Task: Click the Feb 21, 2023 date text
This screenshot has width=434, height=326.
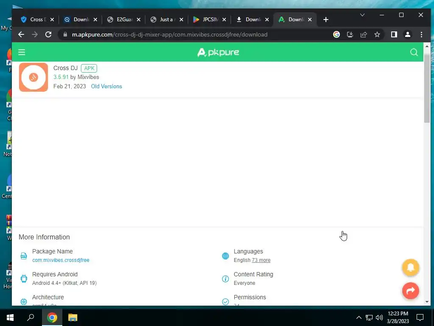Action: [70, 86]
